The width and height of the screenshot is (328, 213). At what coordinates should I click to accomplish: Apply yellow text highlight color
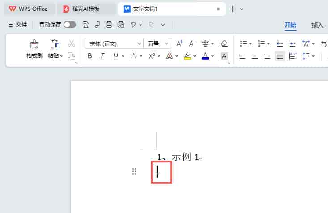187,56
